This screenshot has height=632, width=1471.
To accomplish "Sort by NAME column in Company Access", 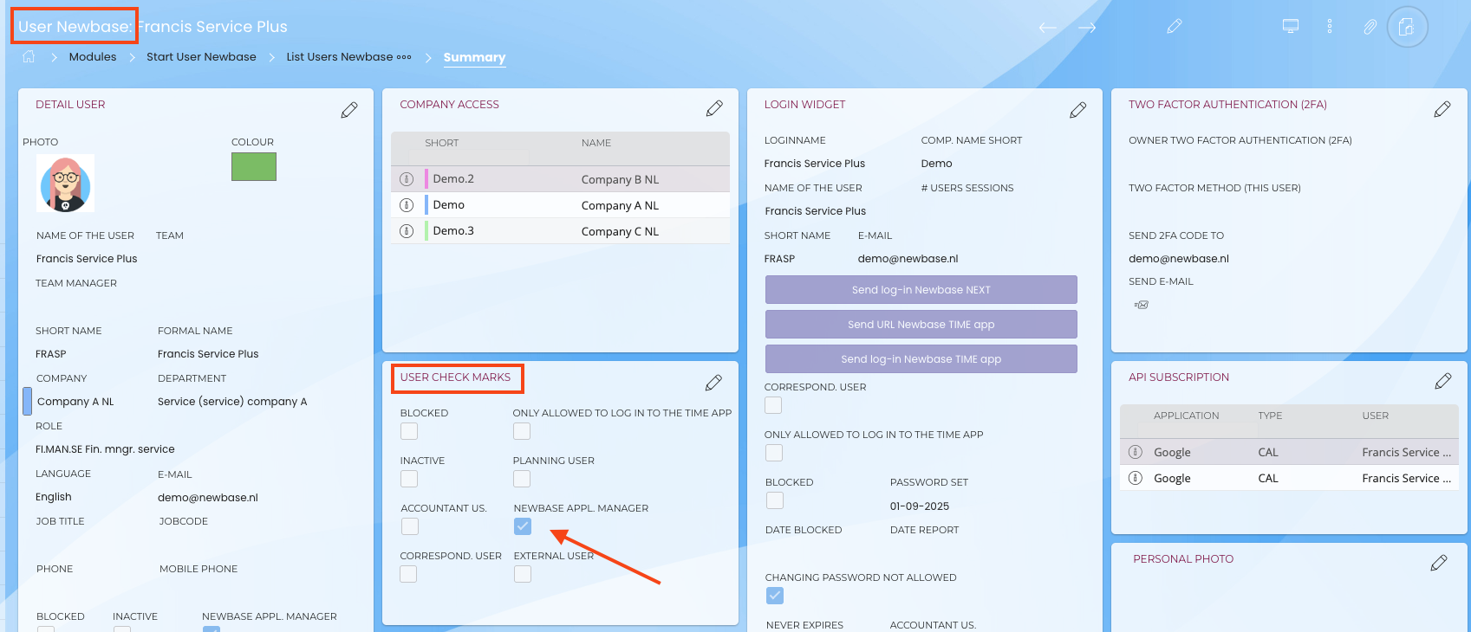I will point(596,143).
